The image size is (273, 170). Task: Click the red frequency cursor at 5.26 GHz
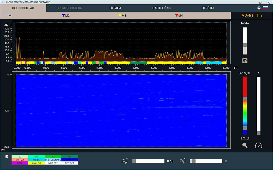click(x=199, y=68)
